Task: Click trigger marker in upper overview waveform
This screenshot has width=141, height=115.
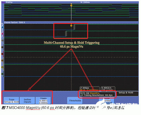Action: click(x=71, y=5)
